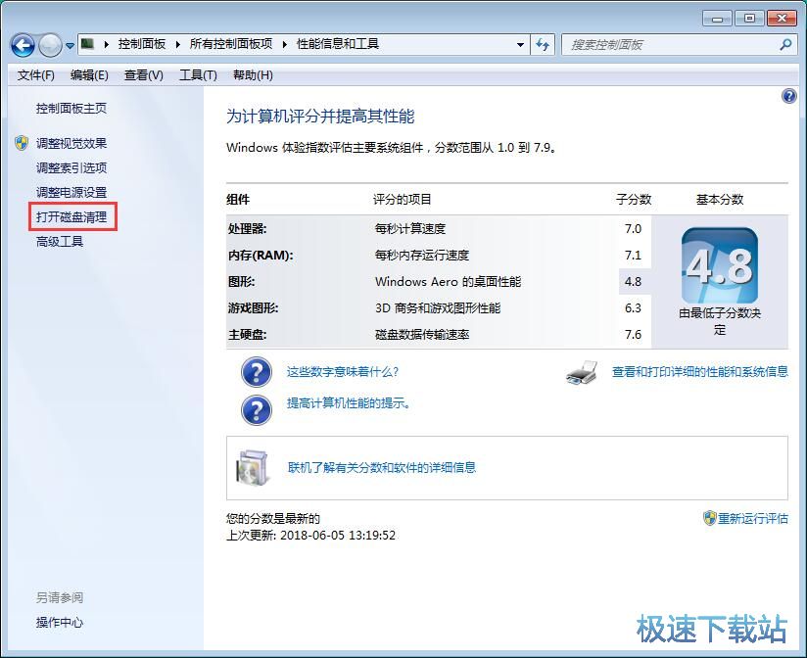Click the 内存(RAM) subscore 7.1
This screenshot has height=658, width=807.
[x=633, y=256]
